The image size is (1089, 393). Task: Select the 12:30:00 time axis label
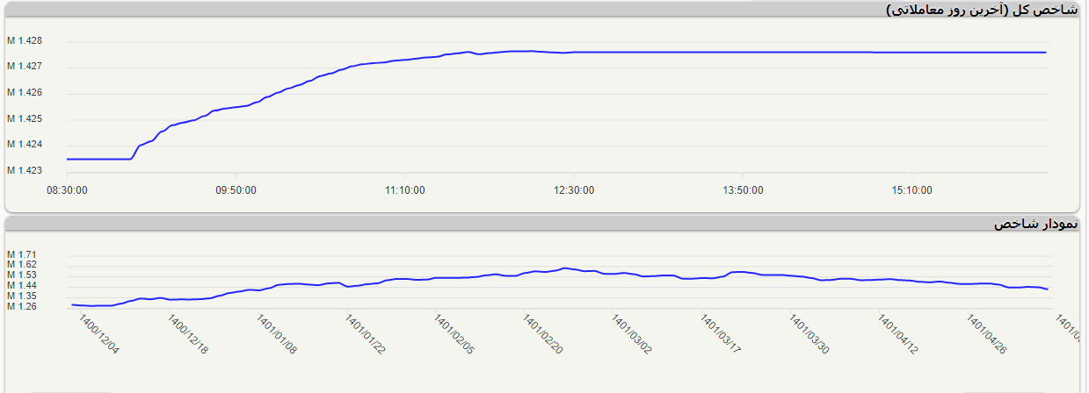coord(574,190)
